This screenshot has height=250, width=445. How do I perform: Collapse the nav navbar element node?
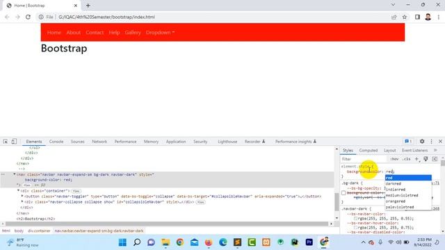click(14, 174)
